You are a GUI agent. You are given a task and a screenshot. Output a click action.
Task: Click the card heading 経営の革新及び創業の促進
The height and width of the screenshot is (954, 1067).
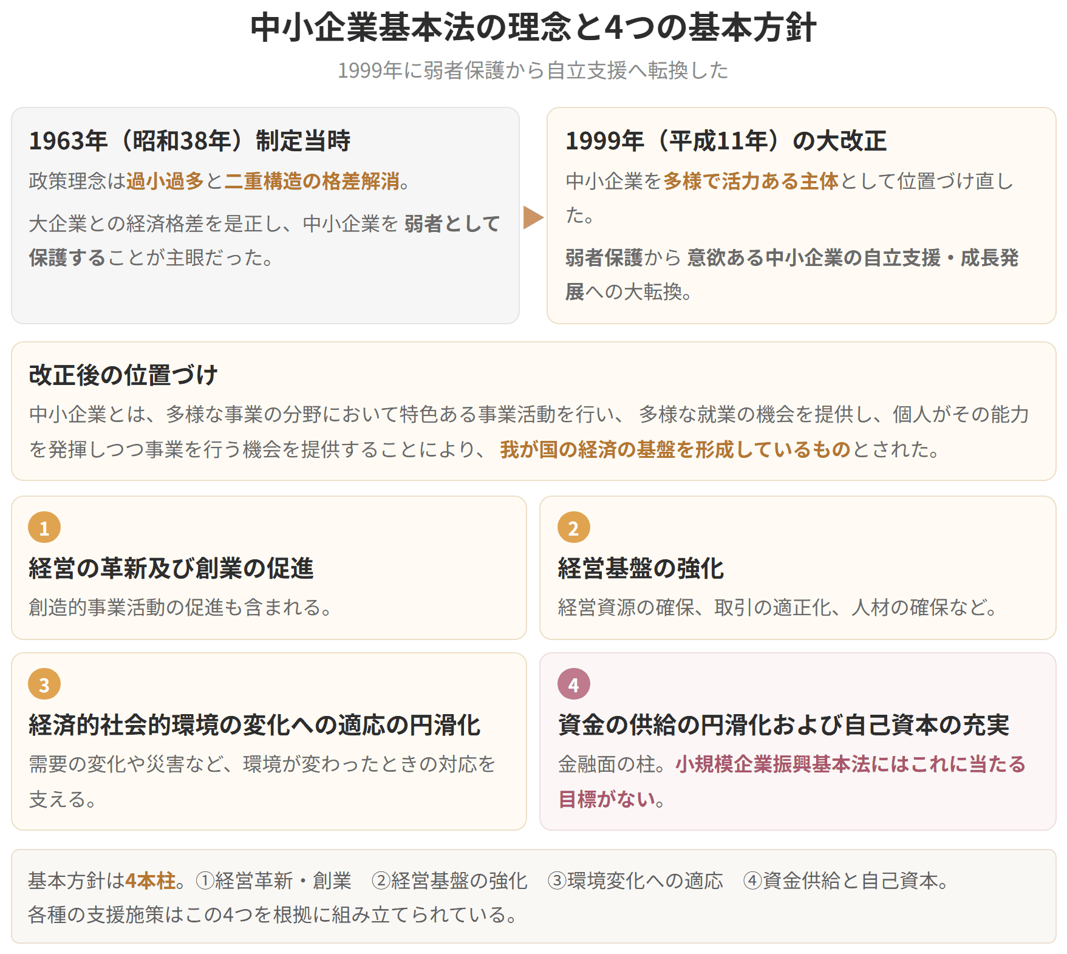[x=171, y=568]
